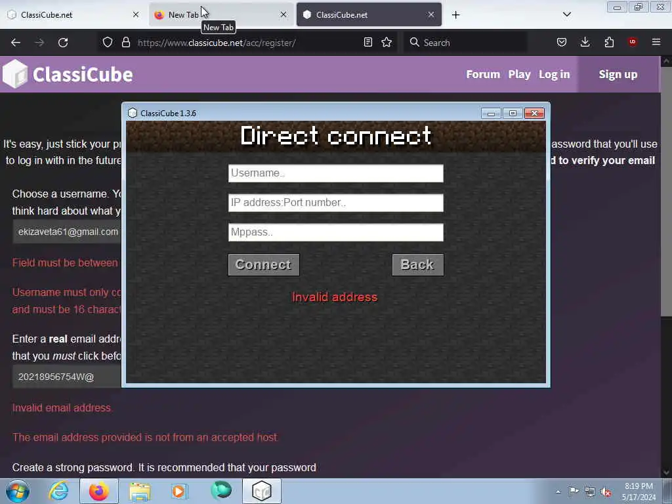This screenshot has width=672, height=504.
Task: Close the New Tab tab
Action: click(x=283, y=14)
